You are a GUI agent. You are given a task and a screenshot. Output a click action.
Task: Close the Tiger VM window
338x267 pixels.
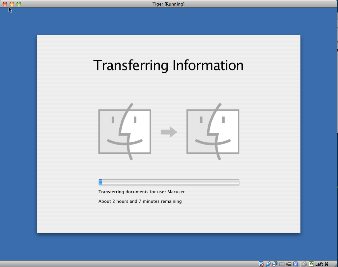click(5, 4)
